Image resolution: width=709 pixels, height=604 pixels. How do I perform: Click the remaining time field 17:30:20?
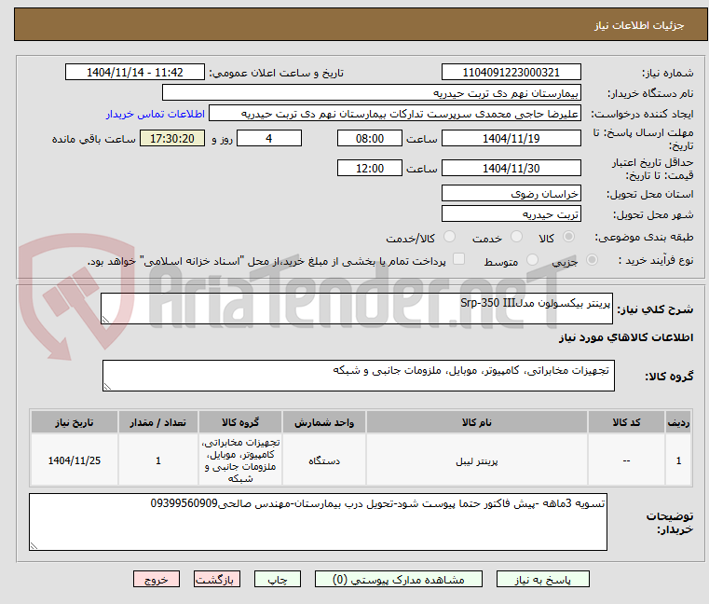172,139
